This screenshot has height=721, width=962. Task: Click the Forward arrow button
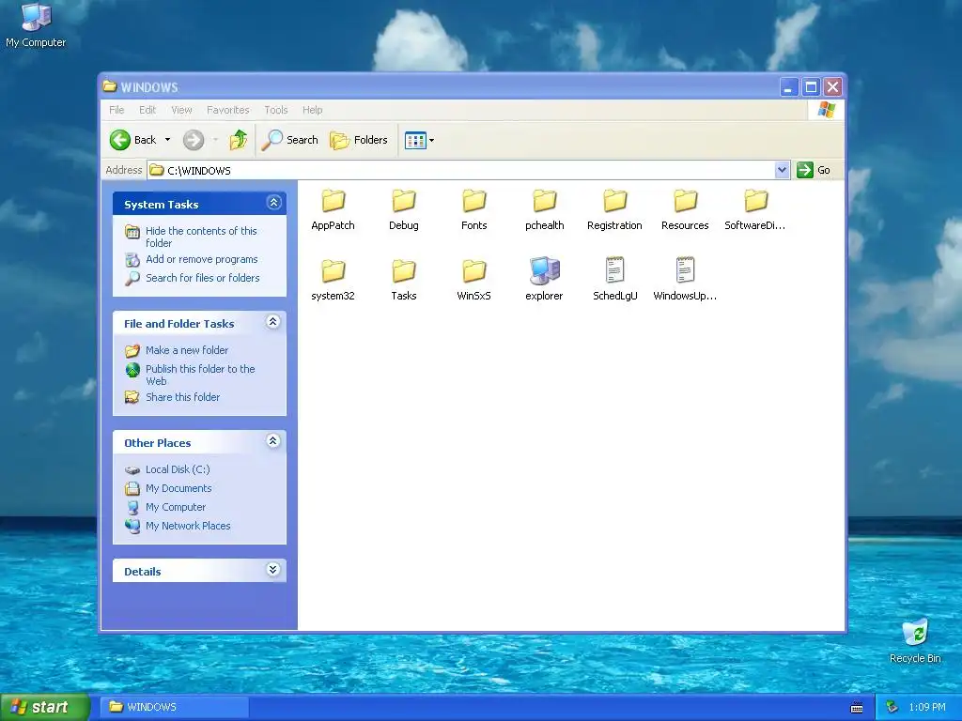[x=194, y=140]
